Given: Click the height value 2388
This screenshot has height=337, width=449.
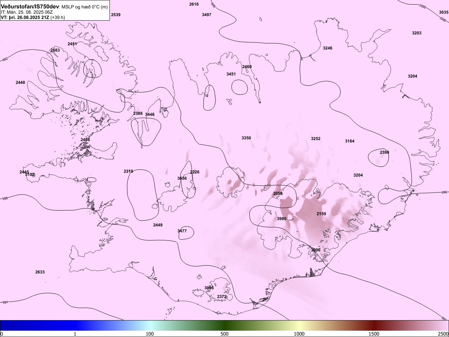Looking at the screenshot, I should pos(138,113).
